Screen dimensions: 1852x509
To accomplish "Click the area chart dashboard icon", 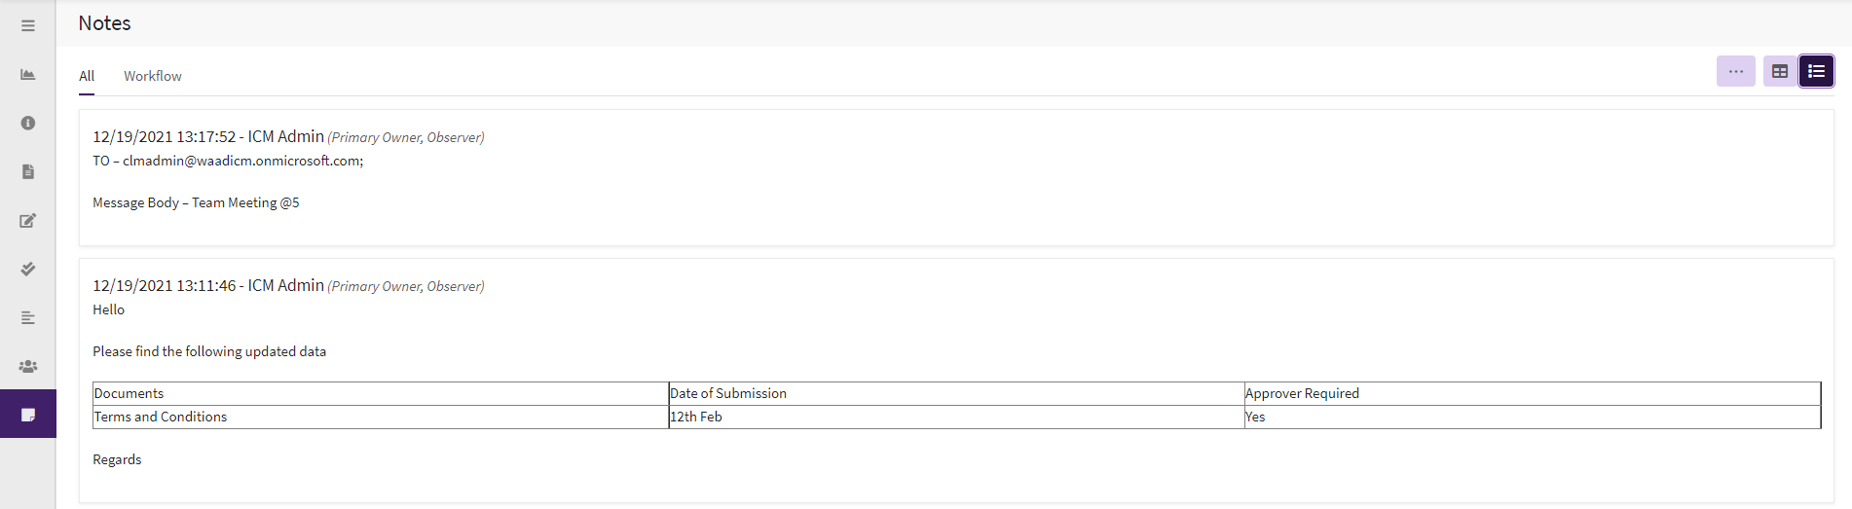I will [x=28, y=75].
